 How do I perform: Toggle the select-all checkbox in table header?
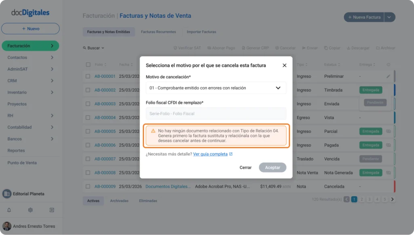pos(88,64)
